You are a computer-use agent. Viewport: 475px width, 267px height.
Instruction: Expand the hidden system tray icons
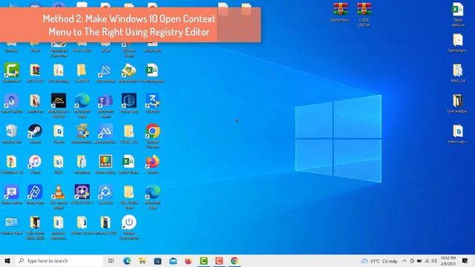pos(404,261)
